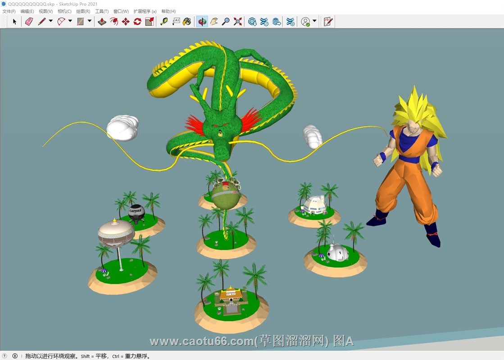Image resolution: width=504 pixels, height=360 pixels.
Task: Open the 视图(V) menu
Action: (45, 11)
